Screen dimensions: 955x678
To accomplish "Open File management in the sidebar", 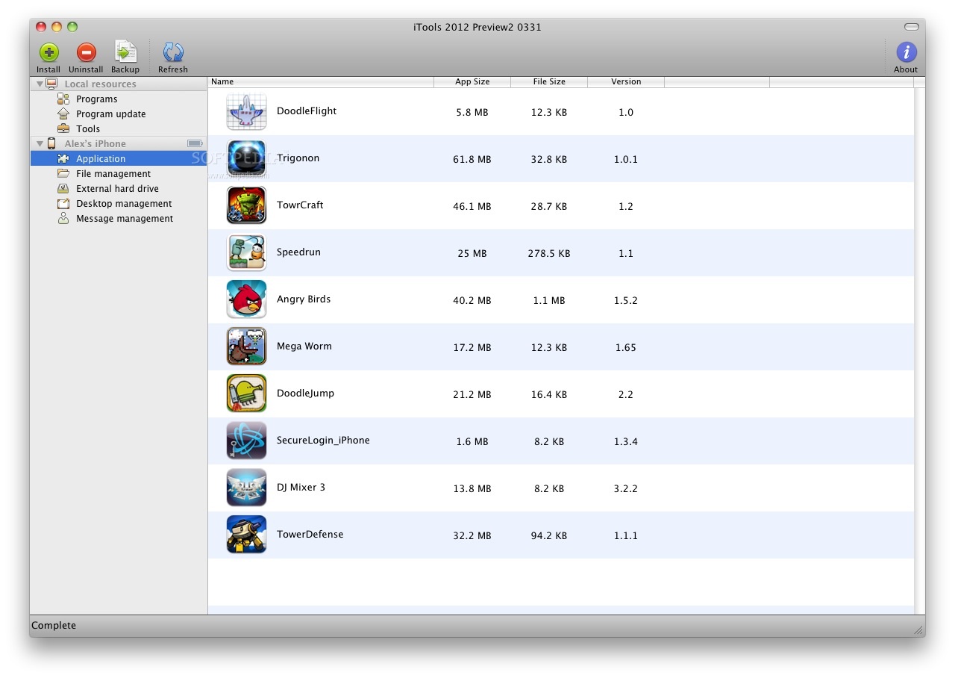I will 113,173.
